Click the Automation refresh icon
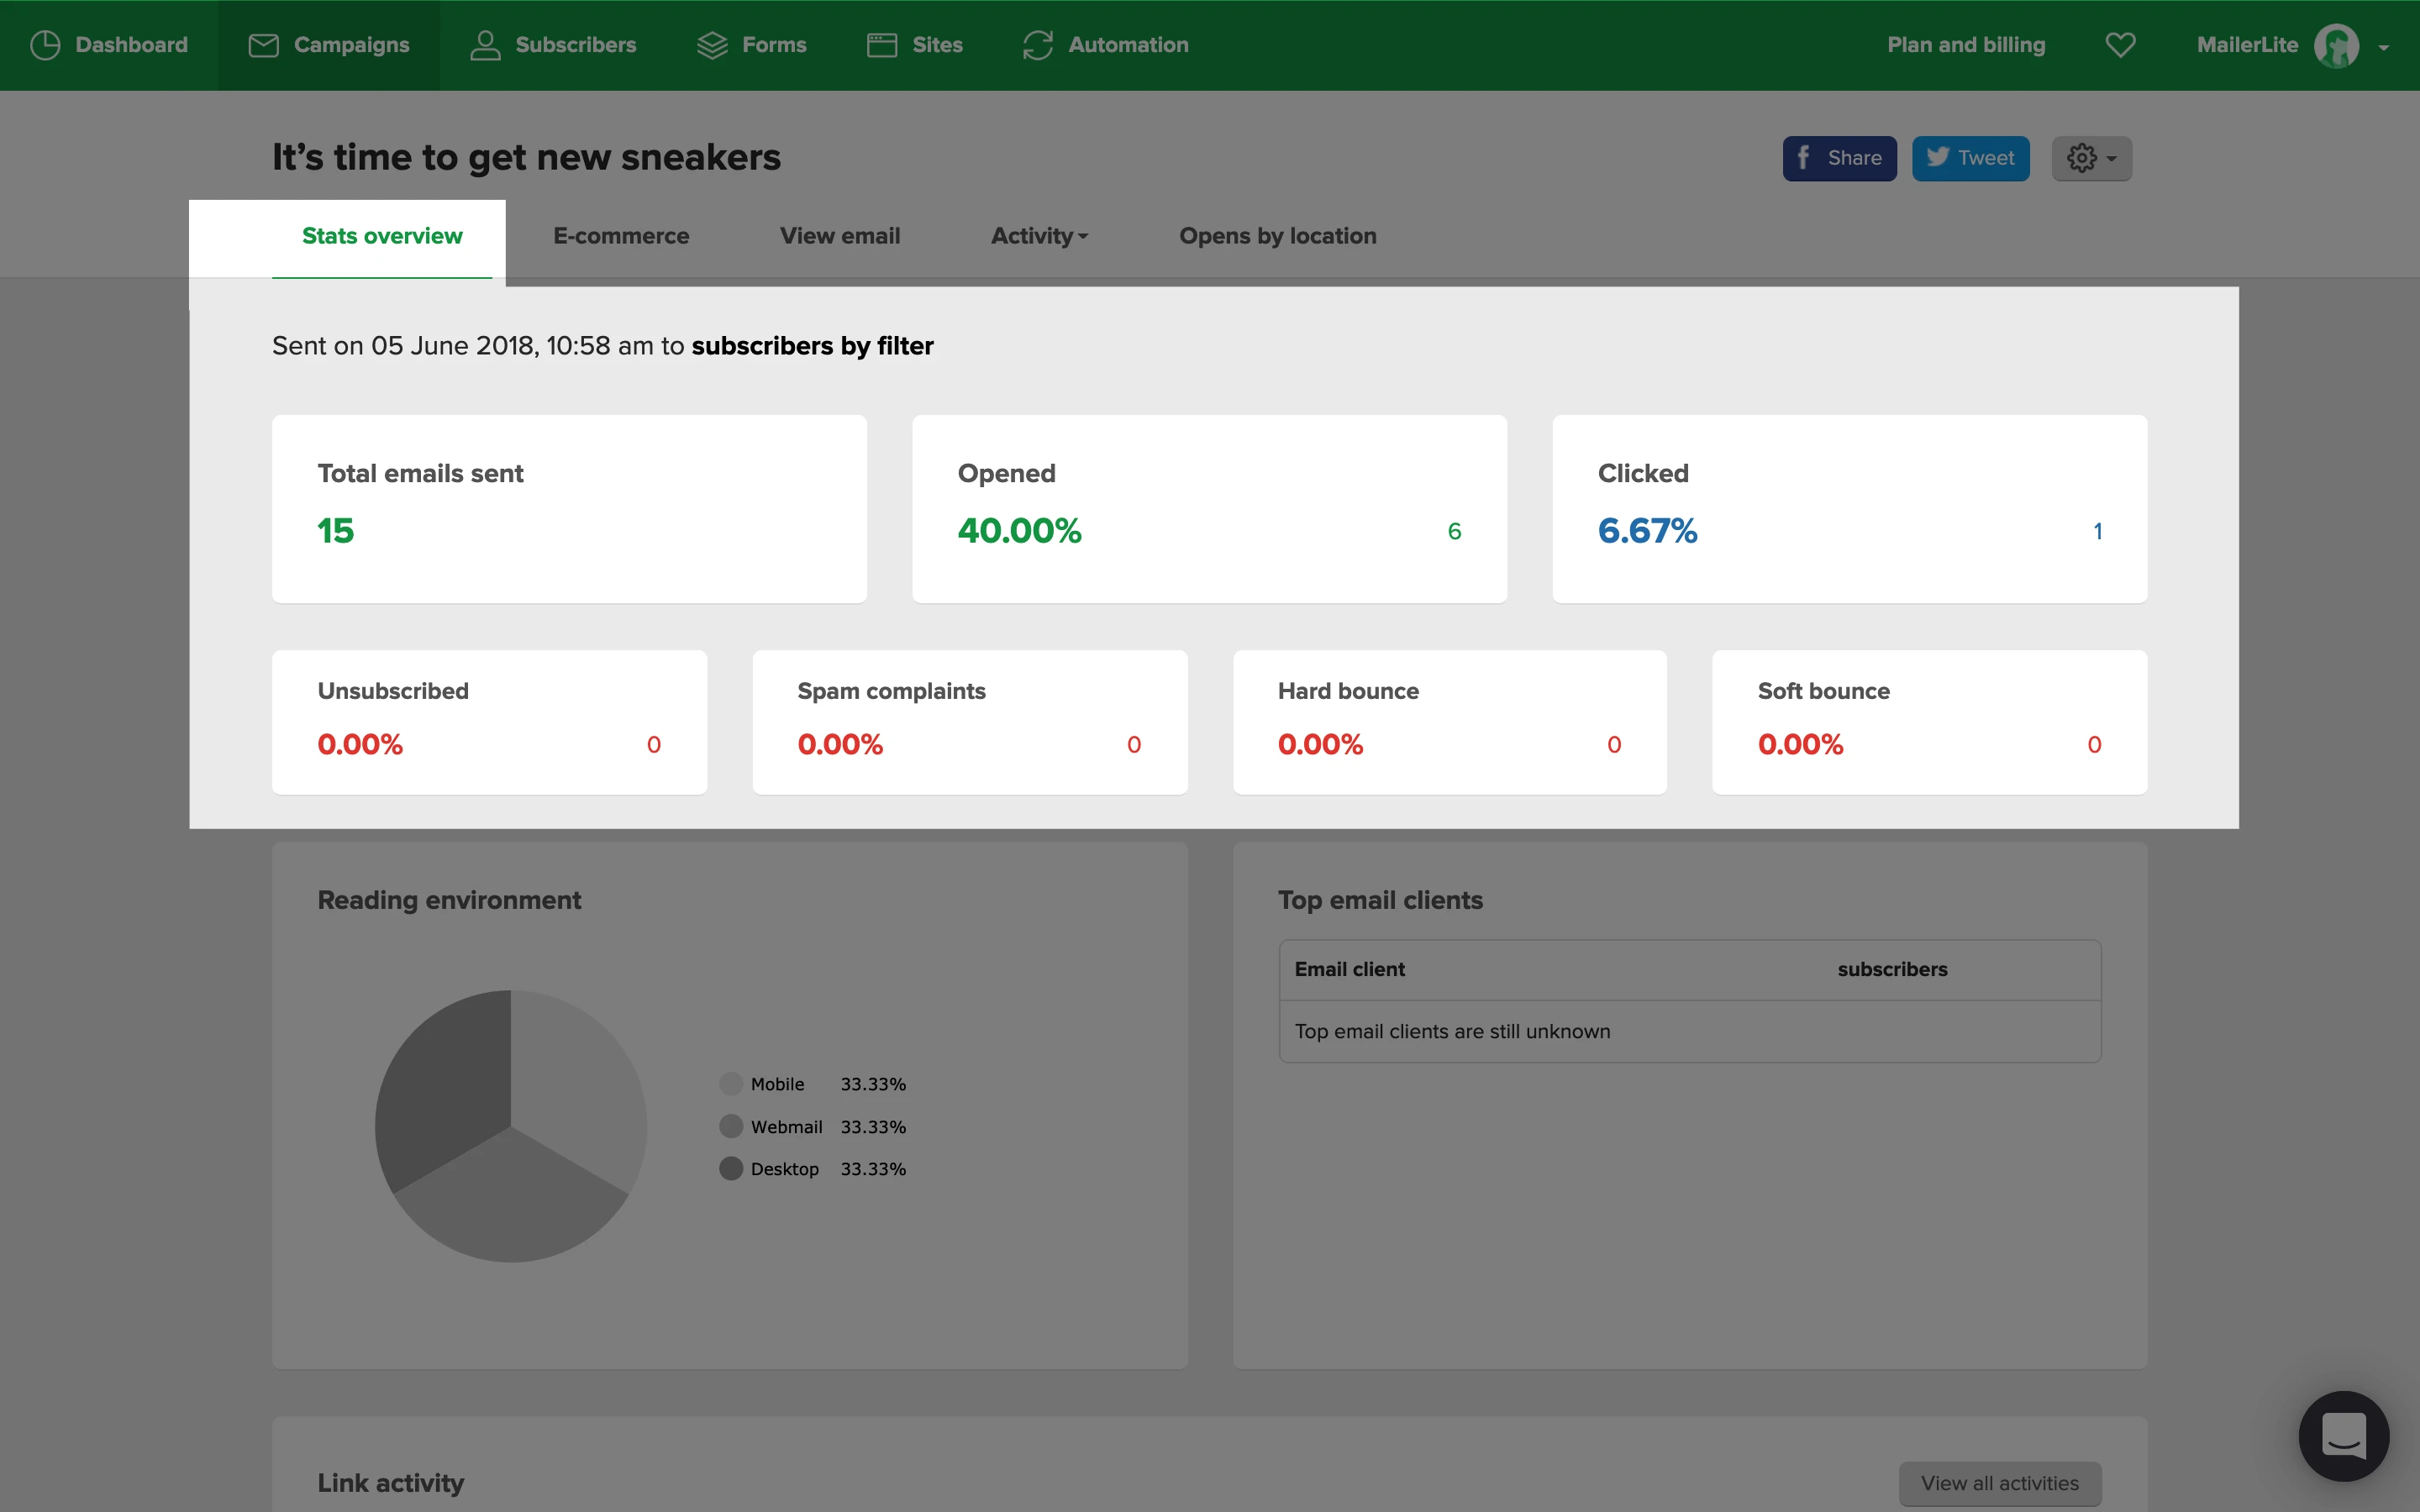The image size is (2420, 1512). click(x=1038, y=45)
